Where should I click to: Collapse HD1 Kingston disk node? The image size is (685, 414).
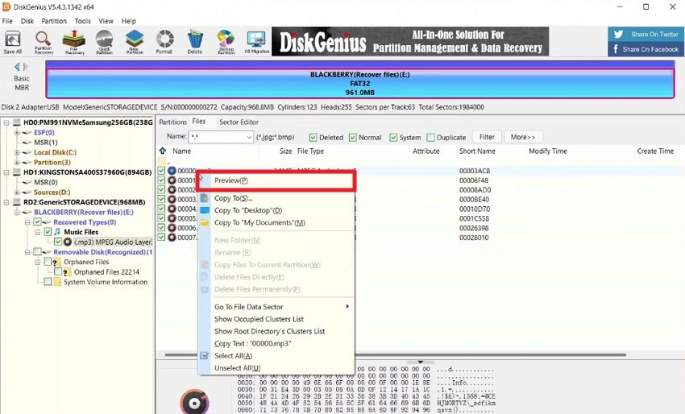click(x=6, y=172)
